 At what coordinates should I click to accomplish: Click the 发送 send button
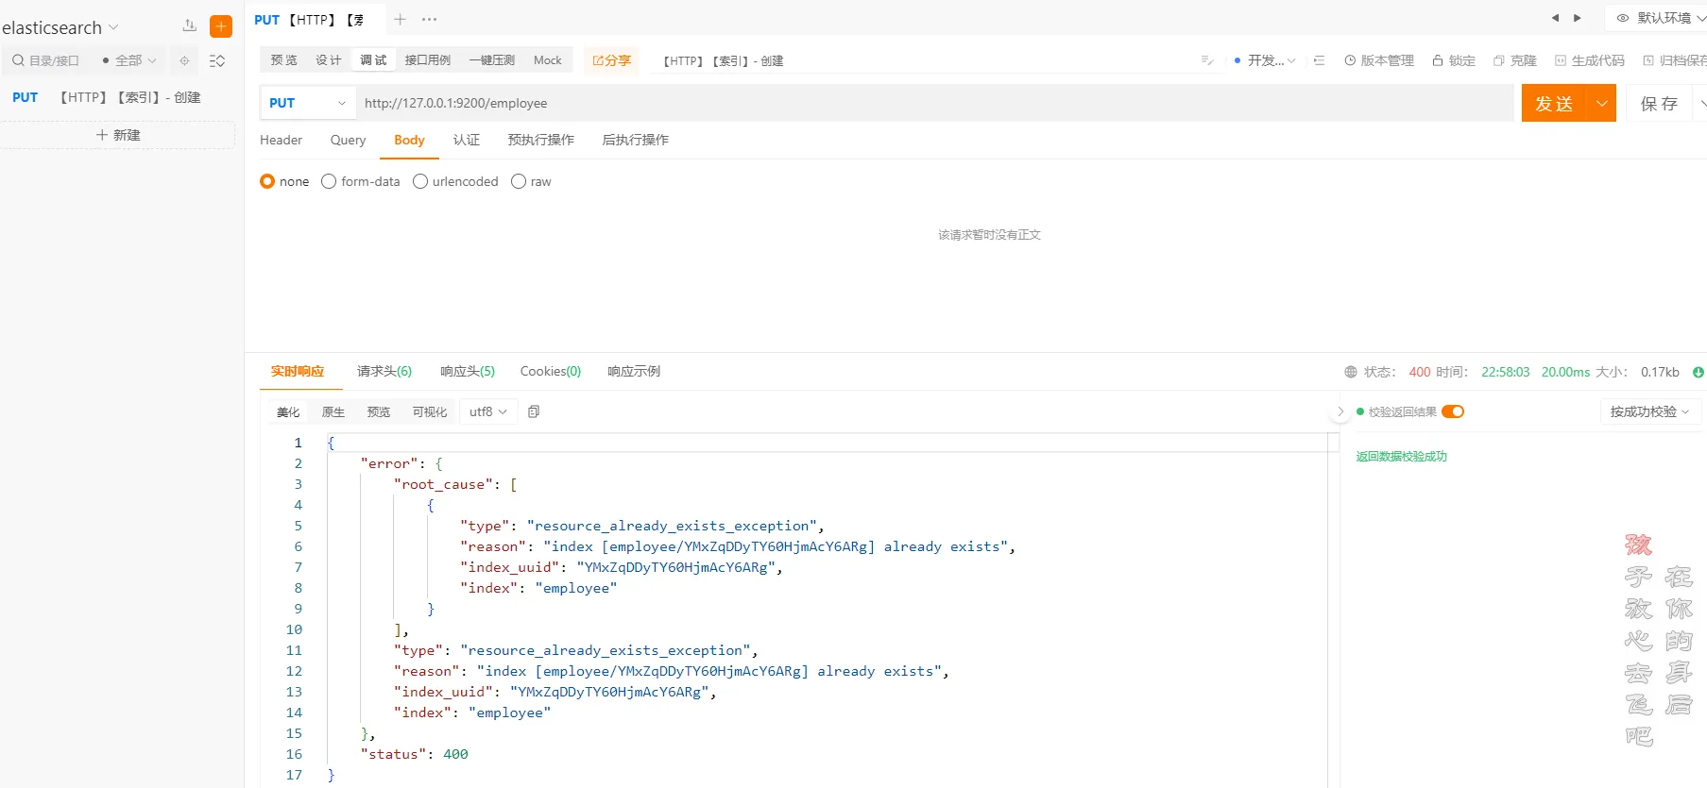pyautogui.click(x=1554, y=103)
